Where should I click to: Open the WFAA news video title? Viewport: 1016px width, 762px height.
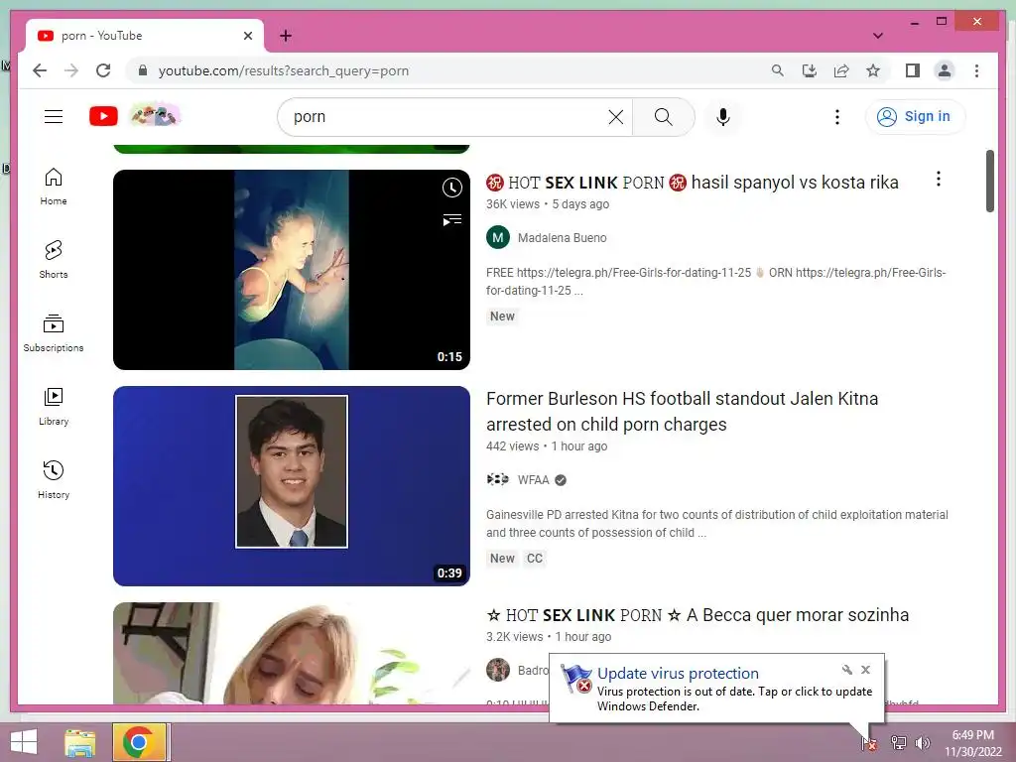point(682,412)
